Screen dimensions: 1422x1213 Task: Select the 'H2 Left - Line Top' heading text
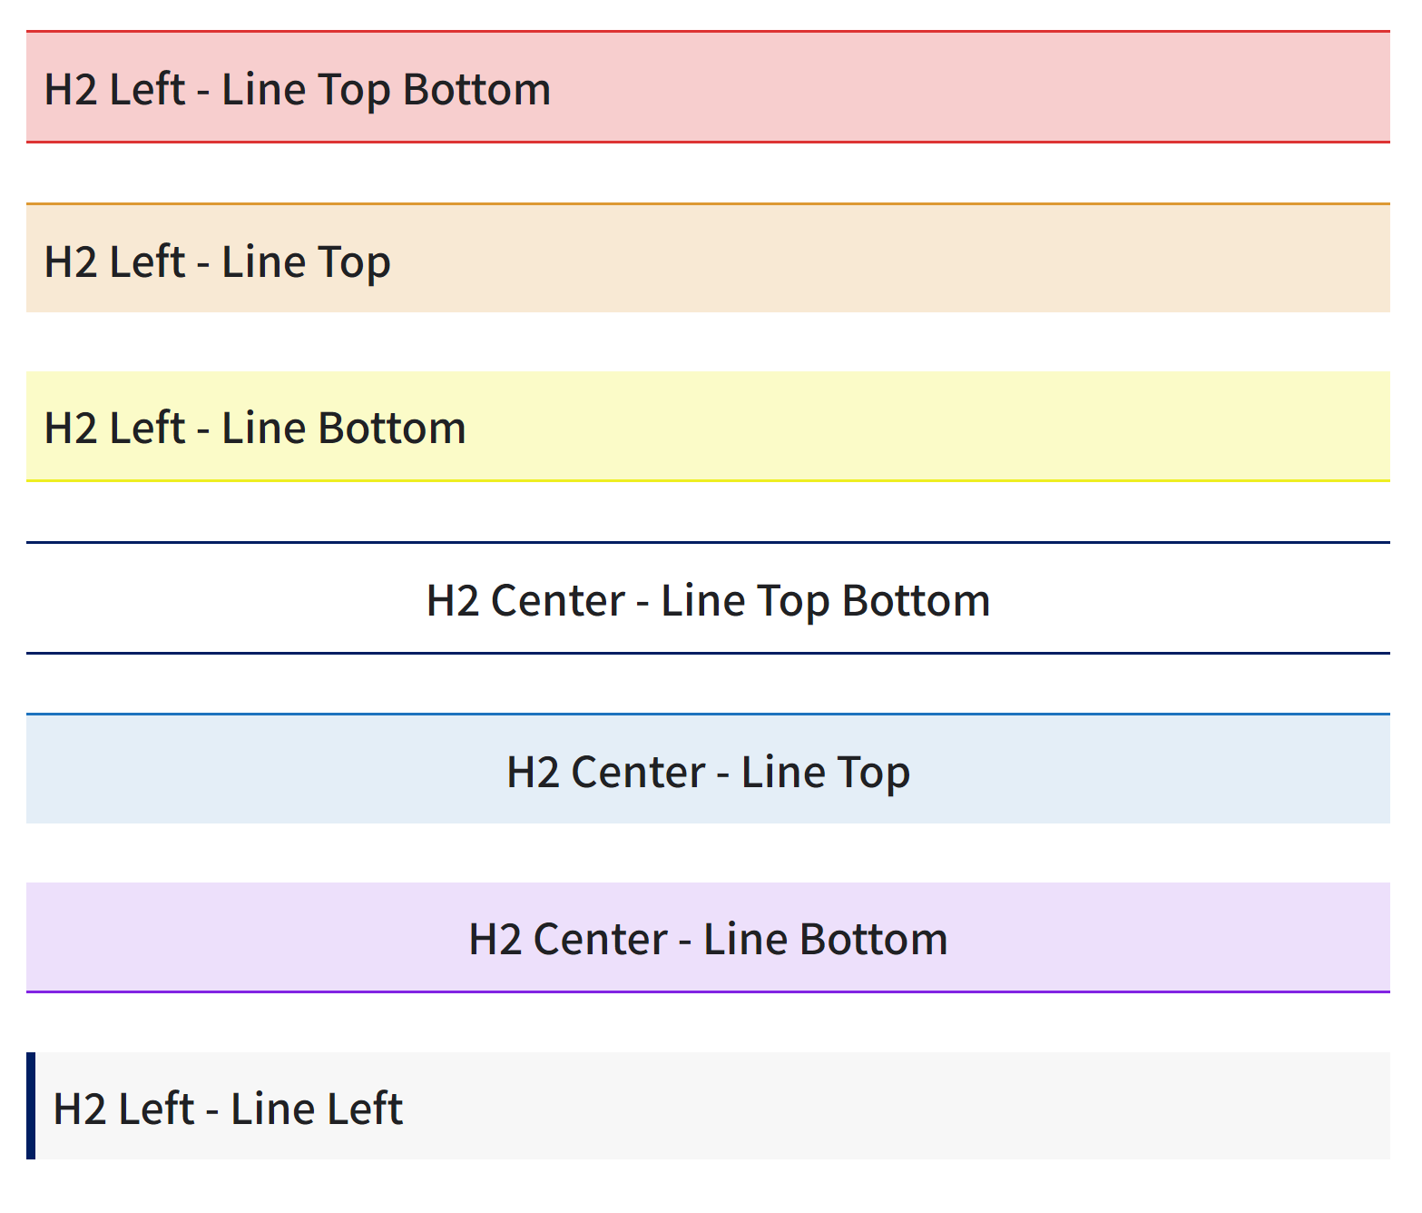218,261
